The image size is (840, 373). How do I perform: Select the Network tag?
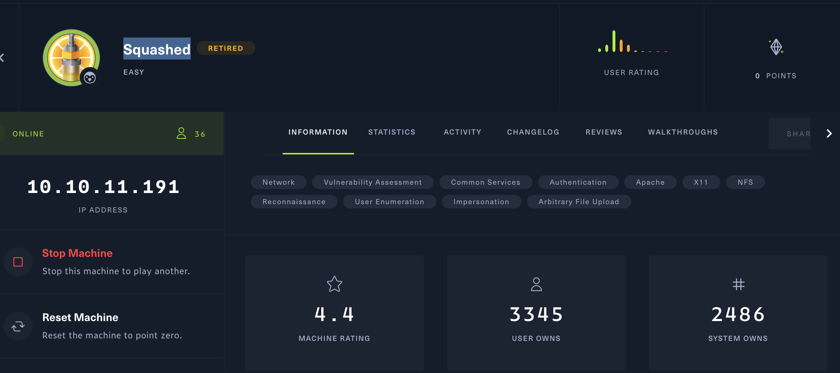coord(279,182)
